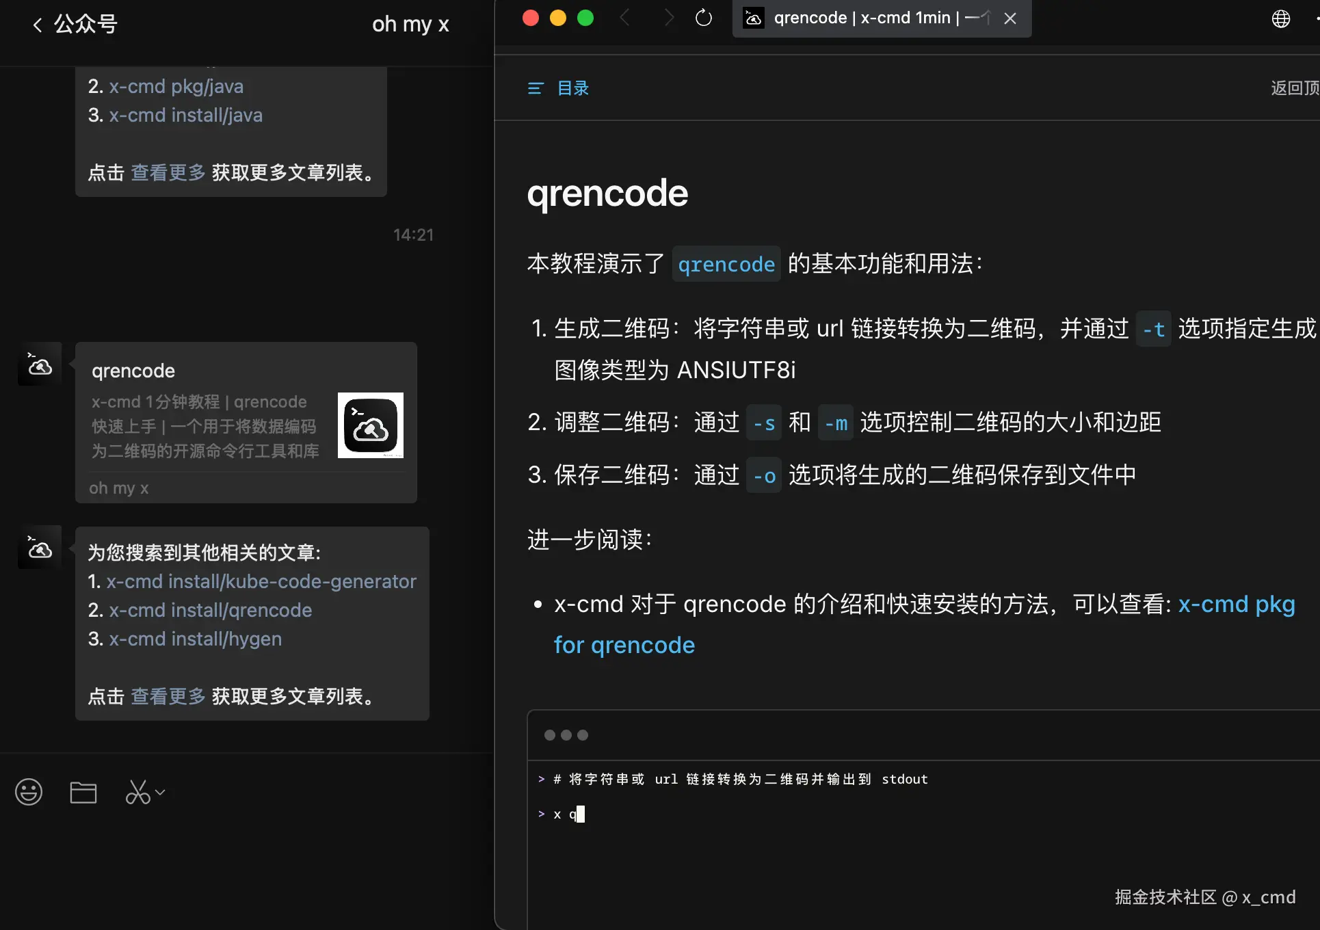
Task: Close the qrencode browser tab
Action: click(1009, 18)
